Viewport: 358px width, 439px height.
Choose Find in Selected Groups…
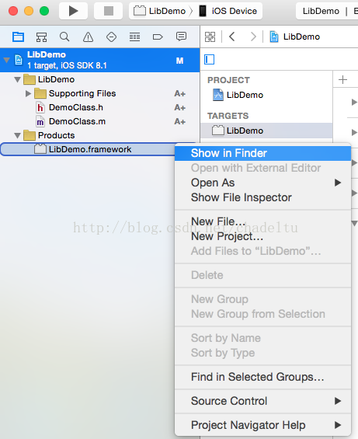click(x=262, y=377)
